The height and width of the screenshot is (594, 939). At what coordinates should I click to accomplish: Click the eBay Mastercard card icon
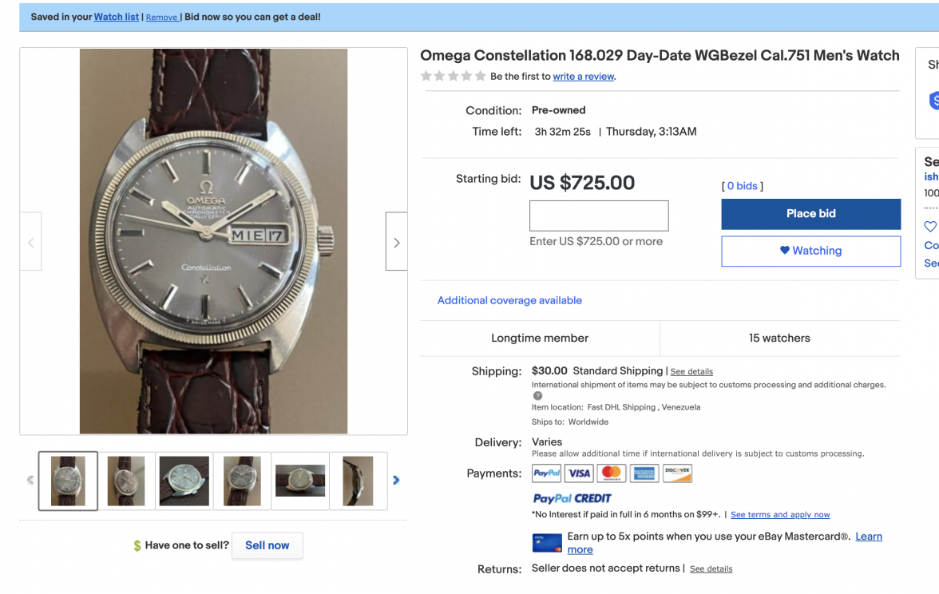tap(547, 543)
